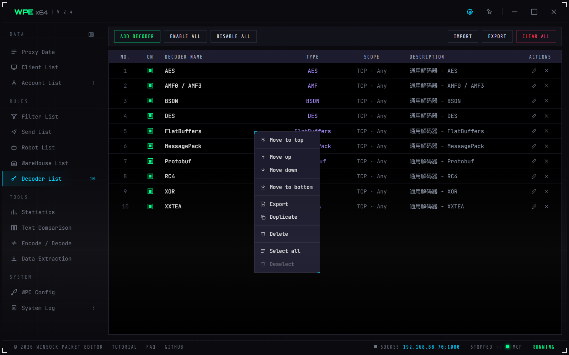569x355 pixels.
Task: Open the GITHUB link in the footer
Action: click(x=174, y=347)
